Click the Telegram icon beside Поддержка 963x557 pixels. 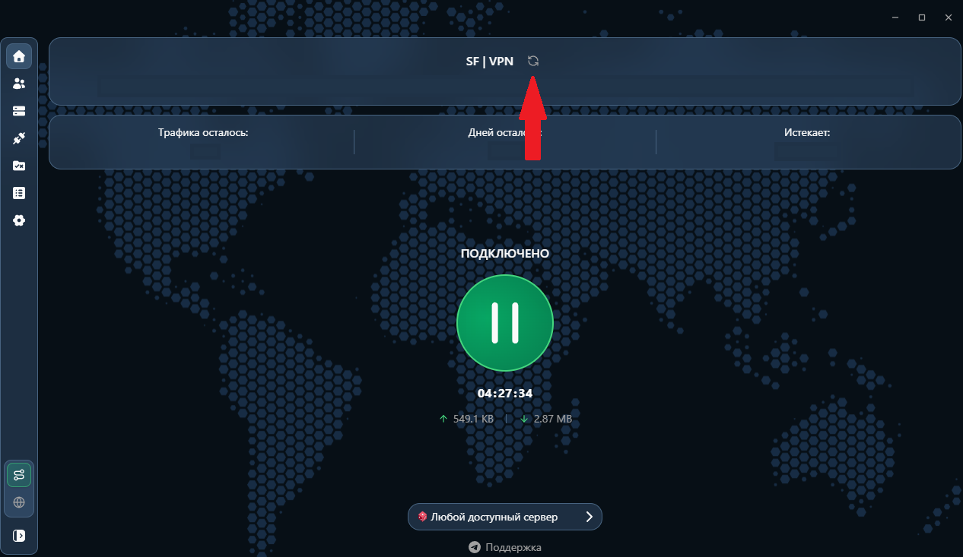tap(475, 547)
